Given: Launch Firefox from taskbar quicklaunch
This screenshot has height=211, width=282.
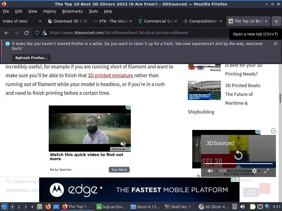Looking at the screenshot, I should pyautogui.click(x=48, y=207).
